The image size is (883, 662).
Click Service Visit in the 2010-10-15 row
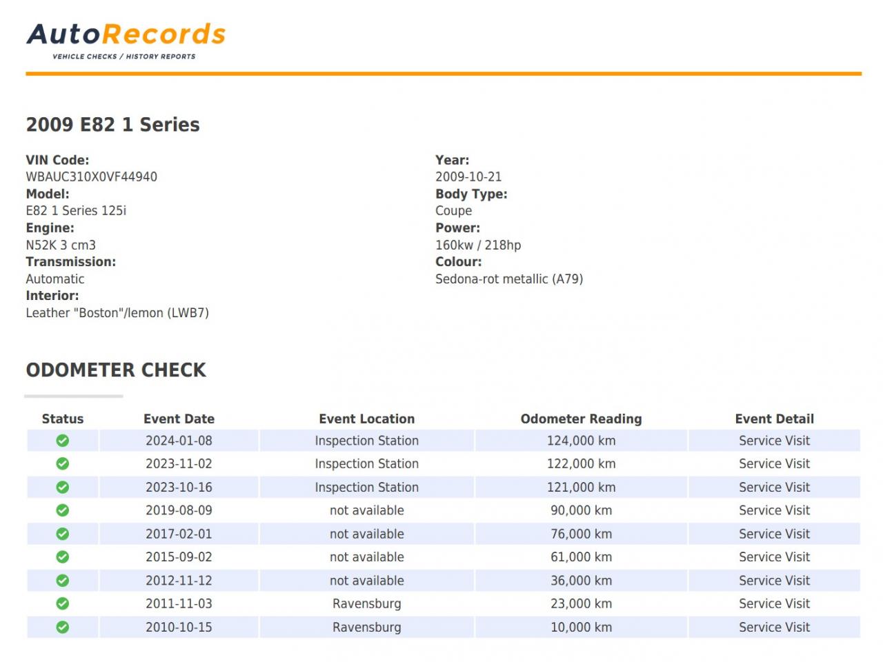(x=775, y=627)
